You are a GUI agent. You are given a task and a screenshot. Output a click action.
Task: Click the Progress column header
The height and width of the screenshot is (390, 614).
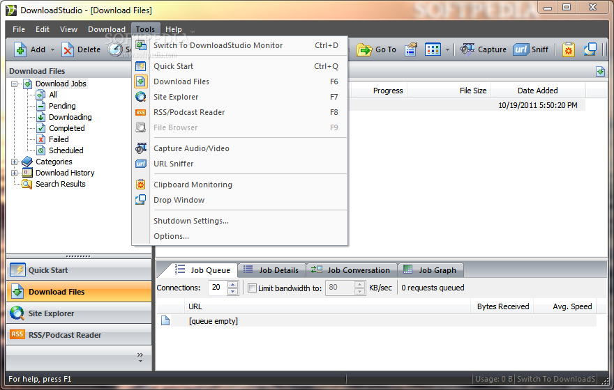378,91
